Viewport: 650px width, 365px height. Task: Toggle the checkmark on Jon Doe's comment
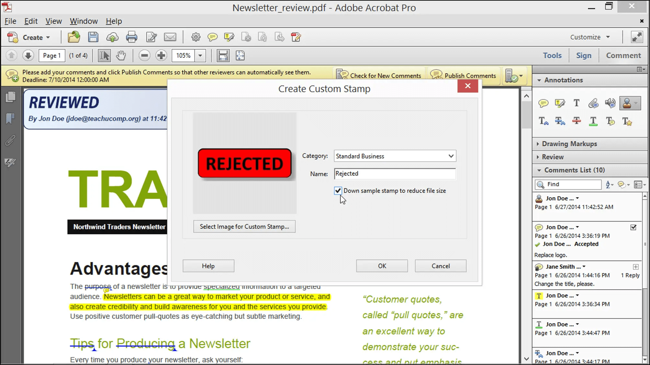click(x=633, y=227)
